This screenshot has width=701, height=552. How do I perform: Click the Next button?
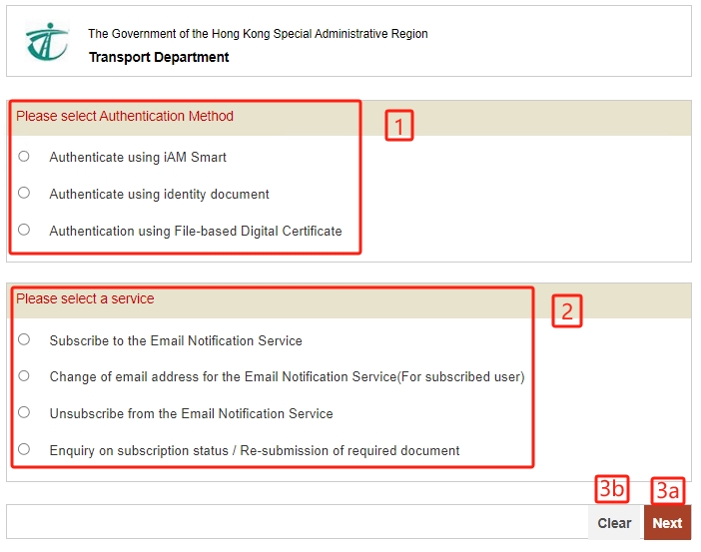(667, 522)
